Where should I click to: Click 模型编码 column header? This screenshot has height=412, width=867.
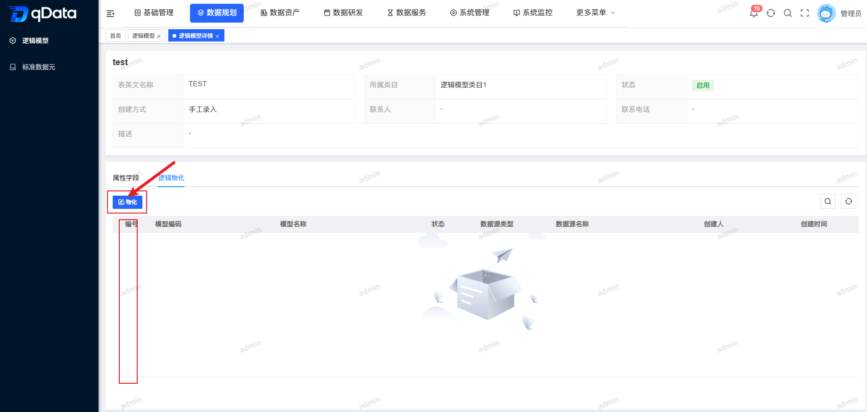coord(168,224)
